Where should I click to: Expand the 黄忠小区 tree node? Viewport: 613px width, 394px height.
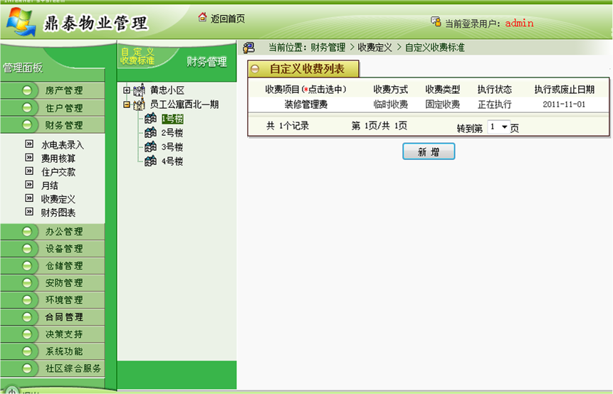tap(127, 90)
